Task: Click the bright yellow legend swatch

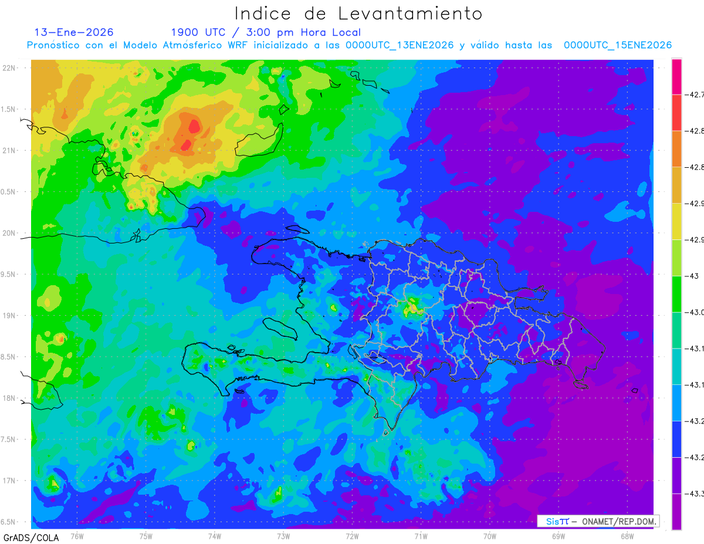Action: click(x=676, y=221)
